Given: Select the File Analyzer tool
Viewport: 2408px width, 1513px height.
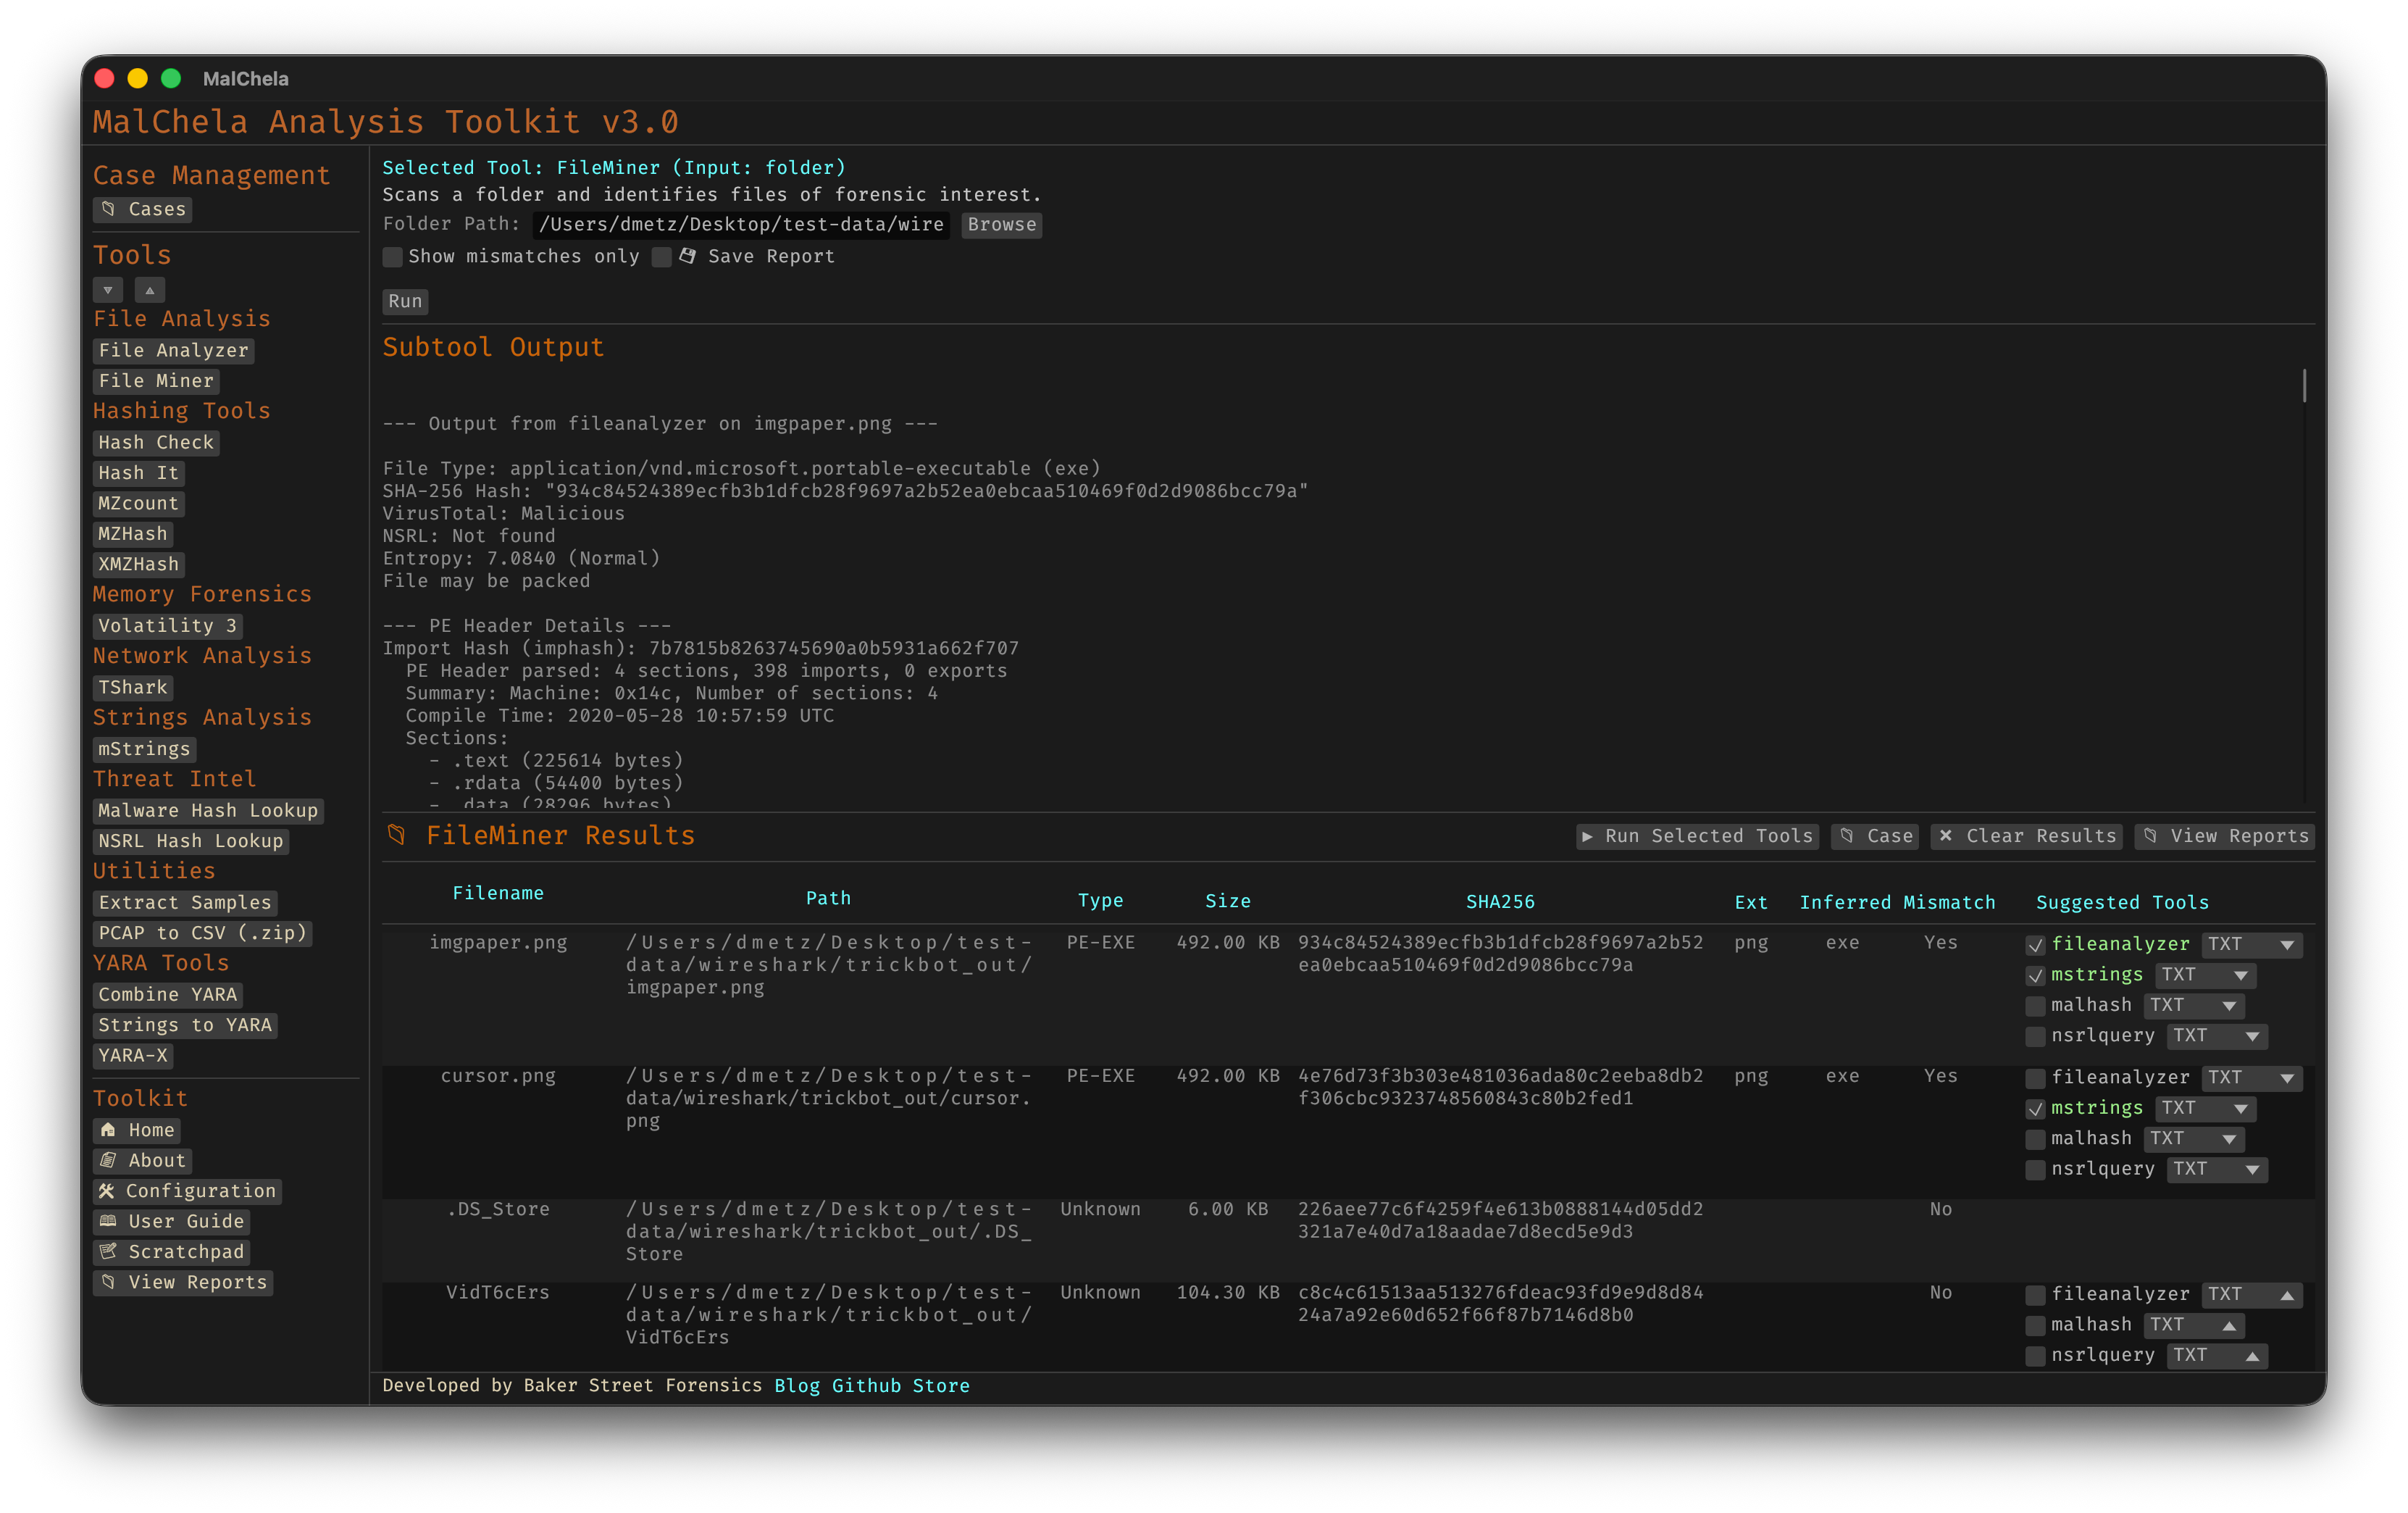Looking at the screenshot, I should pyautogui.click(x=173, y=350).
